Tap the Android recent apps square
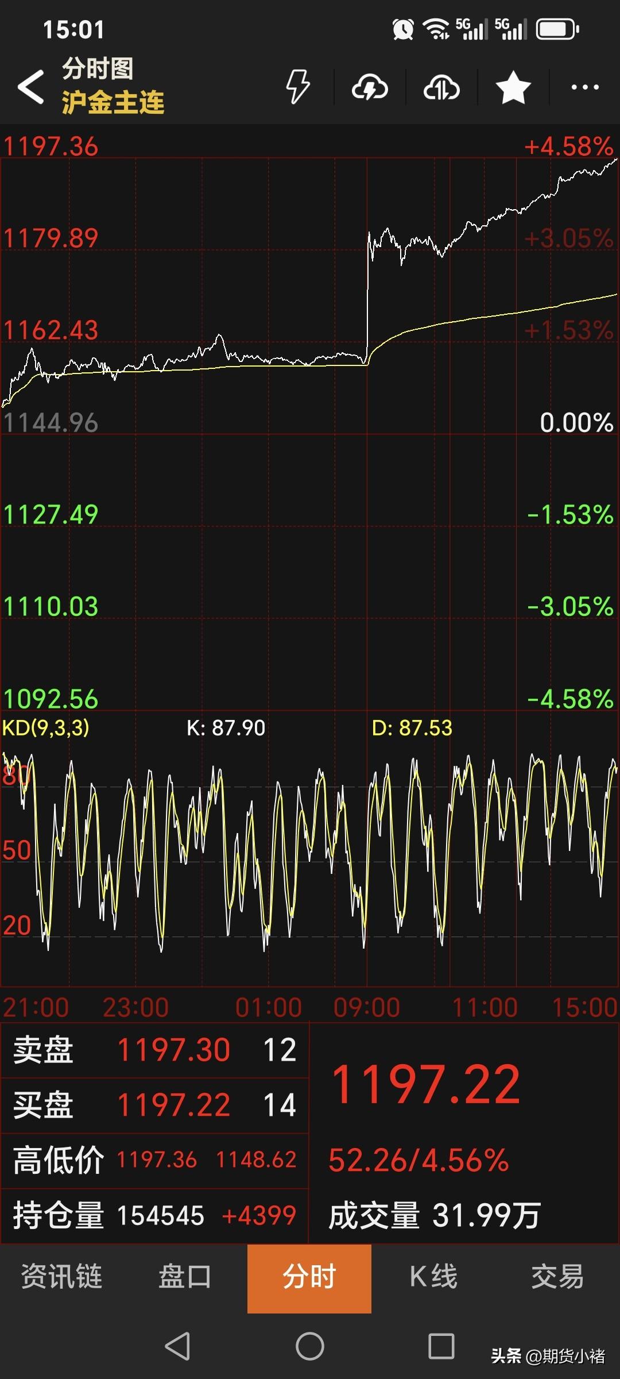The width and height of the screenshot is (620, 1379). coord(441,1346)
